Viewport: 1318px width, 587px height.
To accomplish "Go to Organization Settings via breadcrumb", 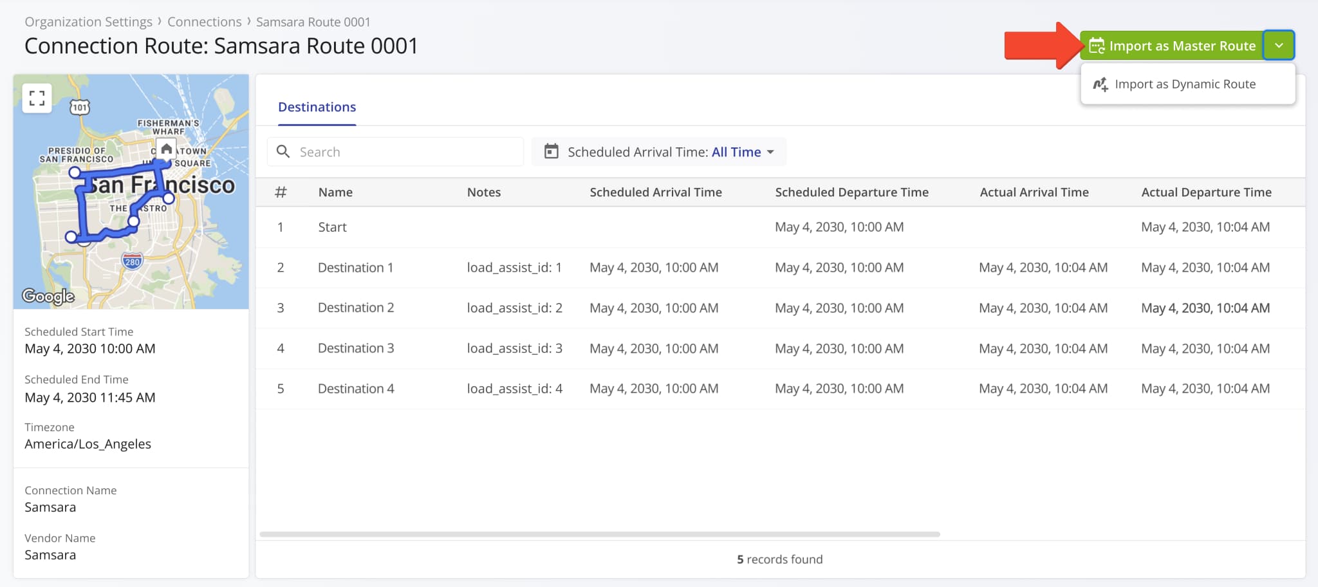I will click(88, 21).
